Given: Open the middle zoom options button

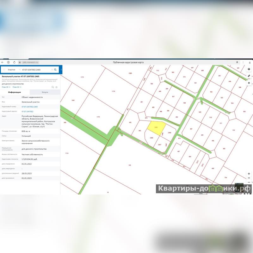Looking at the screenshot, I should tap(249, 178).
